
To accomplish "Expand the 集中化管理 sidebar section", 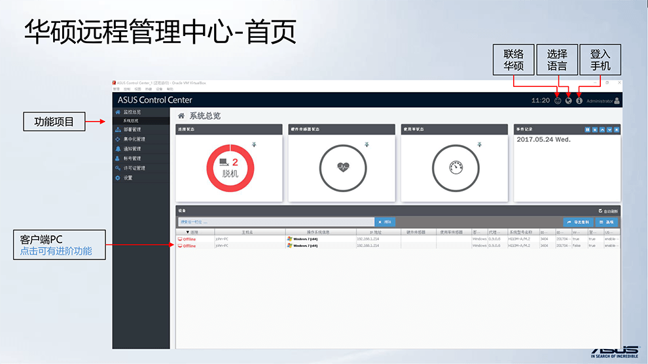I will tap(134, 139).
